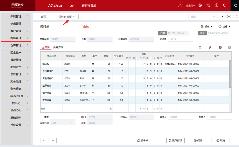Click the fullscreen expand icon

click(235, 16)
